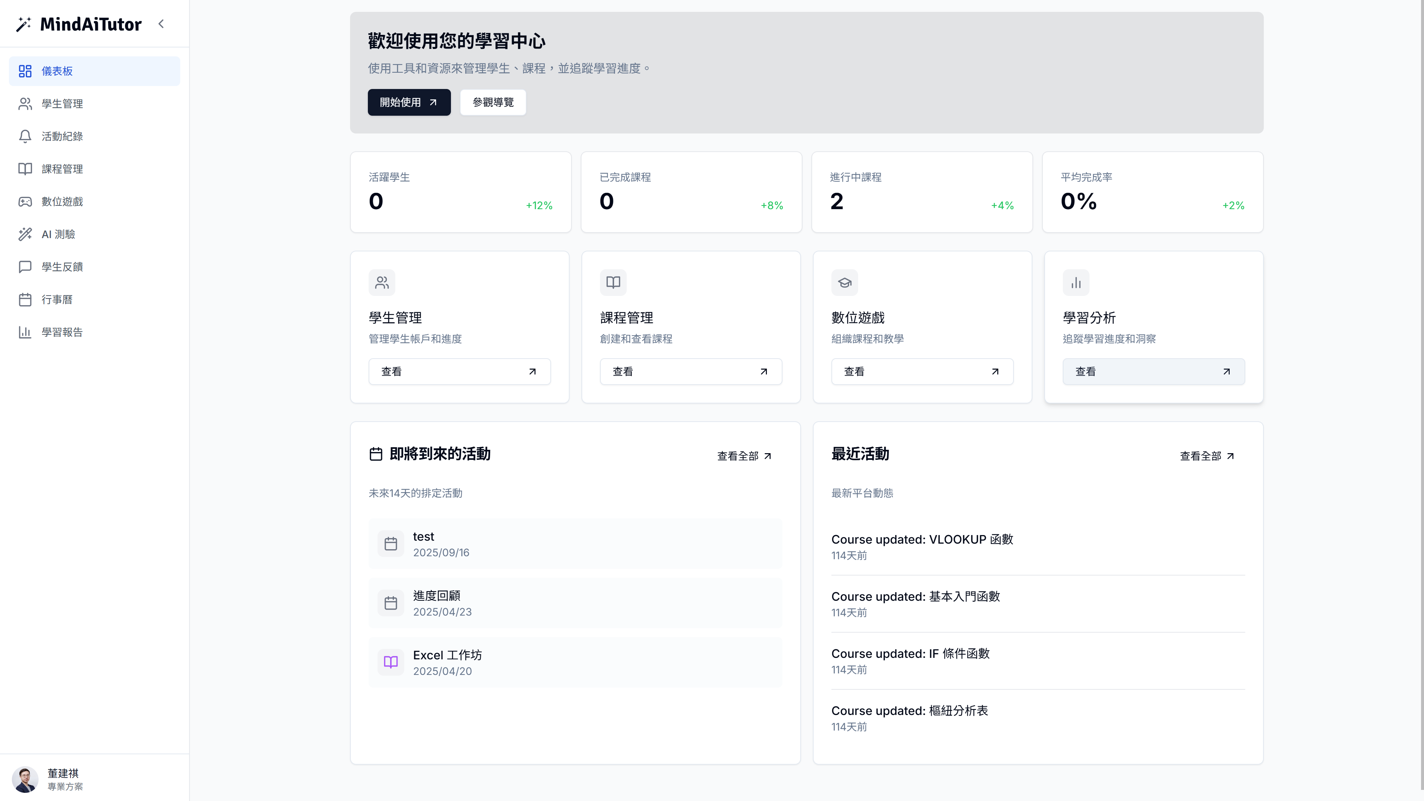The height and width of the screenshot is (801, 1424).
Task: Collapse the sidebar with the chevron
Action: 161,24
